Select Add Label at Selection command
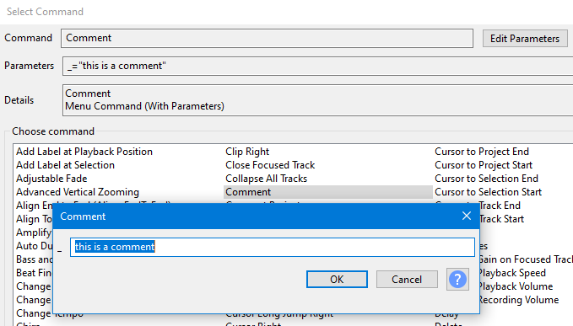 click(65, 165)
